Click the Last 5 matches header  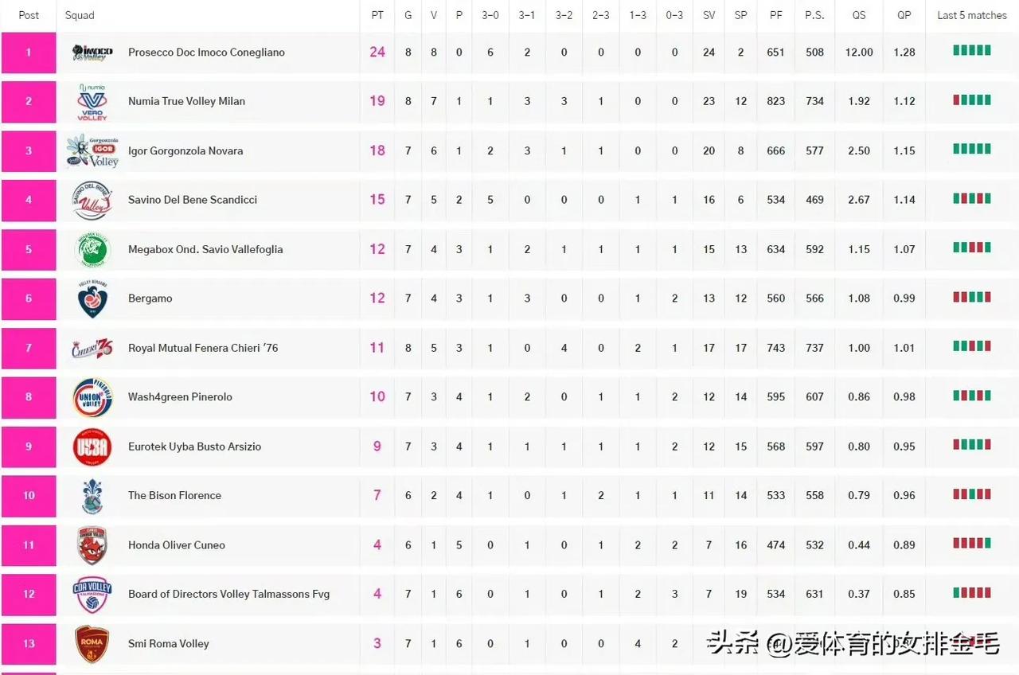[972, 15]
